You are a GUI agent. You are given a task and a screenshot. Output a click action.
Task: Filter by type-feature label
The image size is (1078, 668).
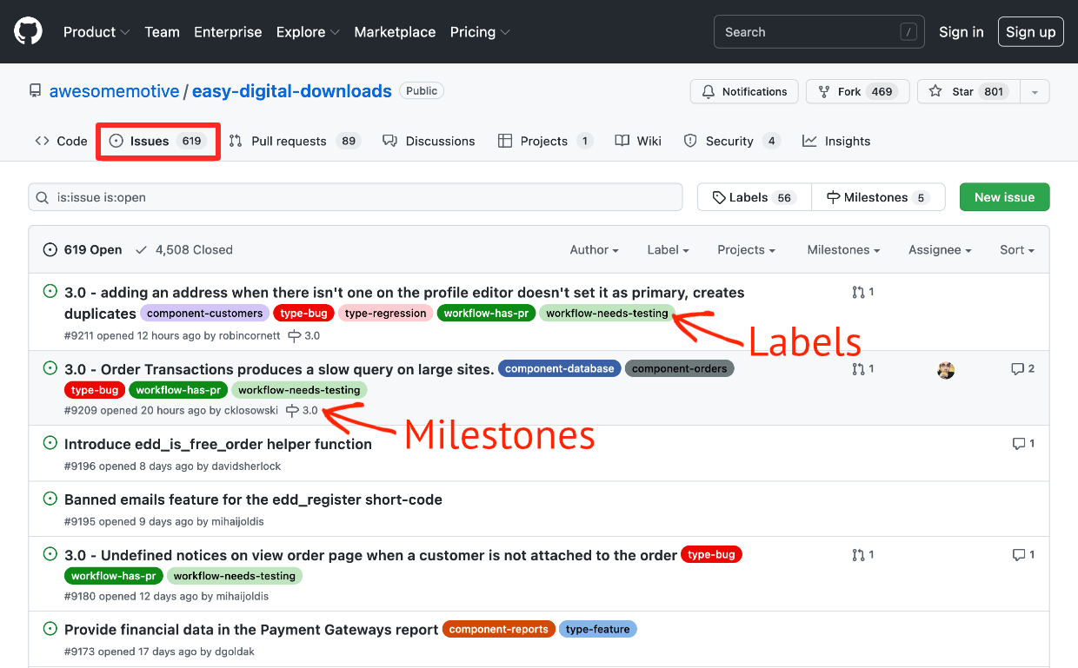click(598, 630)
